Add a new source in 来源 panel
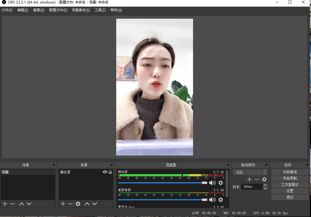Image resolution: width=311 pixels, height=217 pixels. click(63, 204)
